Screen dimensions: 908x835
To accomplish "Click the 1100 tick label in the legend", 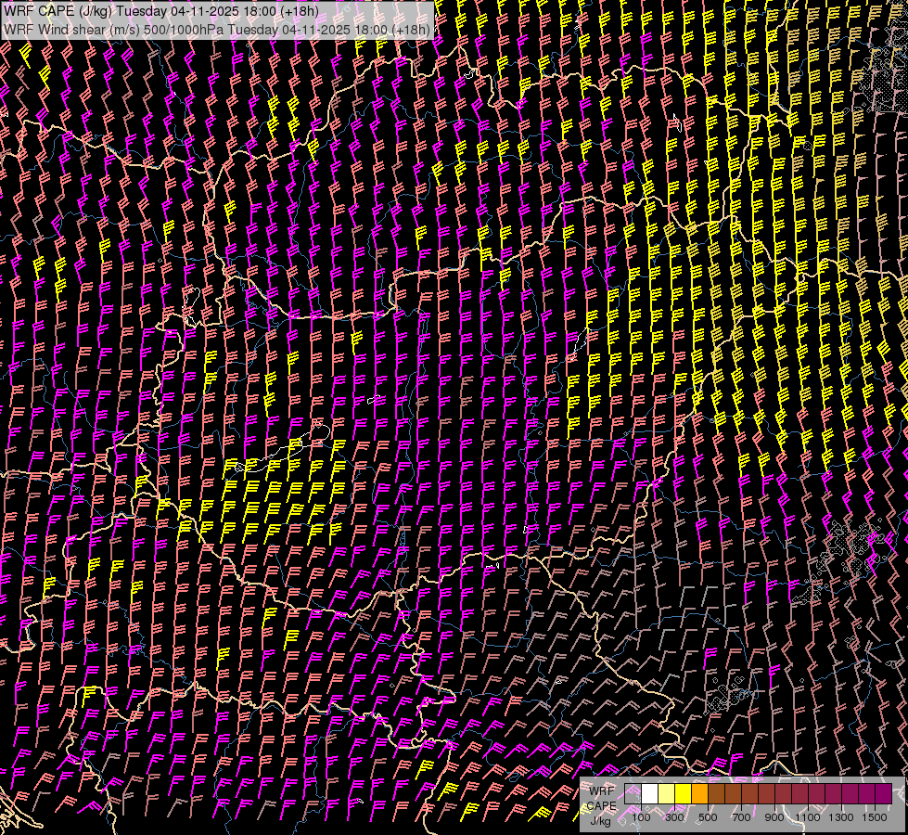I will click(808, 817).
